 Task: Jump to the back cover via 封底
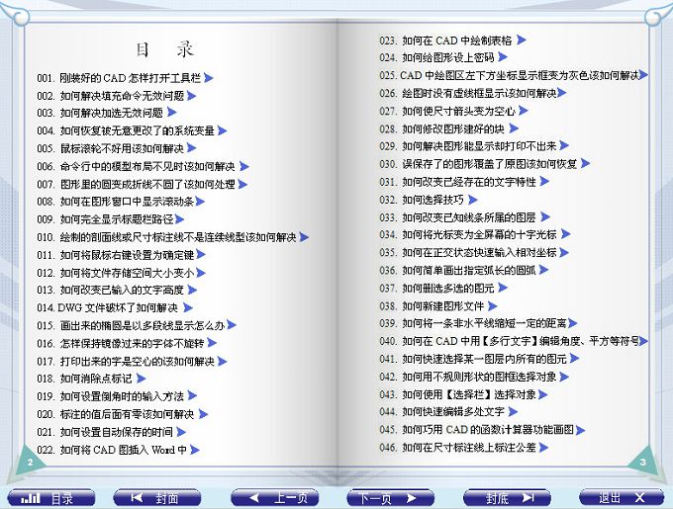[505, 497]
